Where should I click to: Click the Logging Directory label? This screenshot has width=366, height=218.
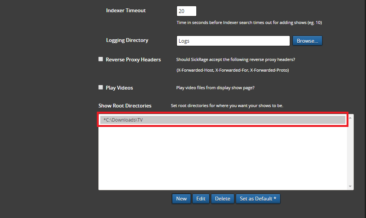pyautogui.click(x=127, y=40)
